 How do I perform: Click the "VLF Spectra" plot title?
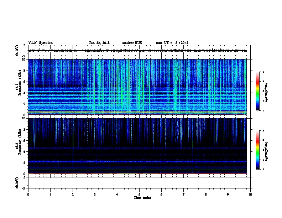pos(40,43)
